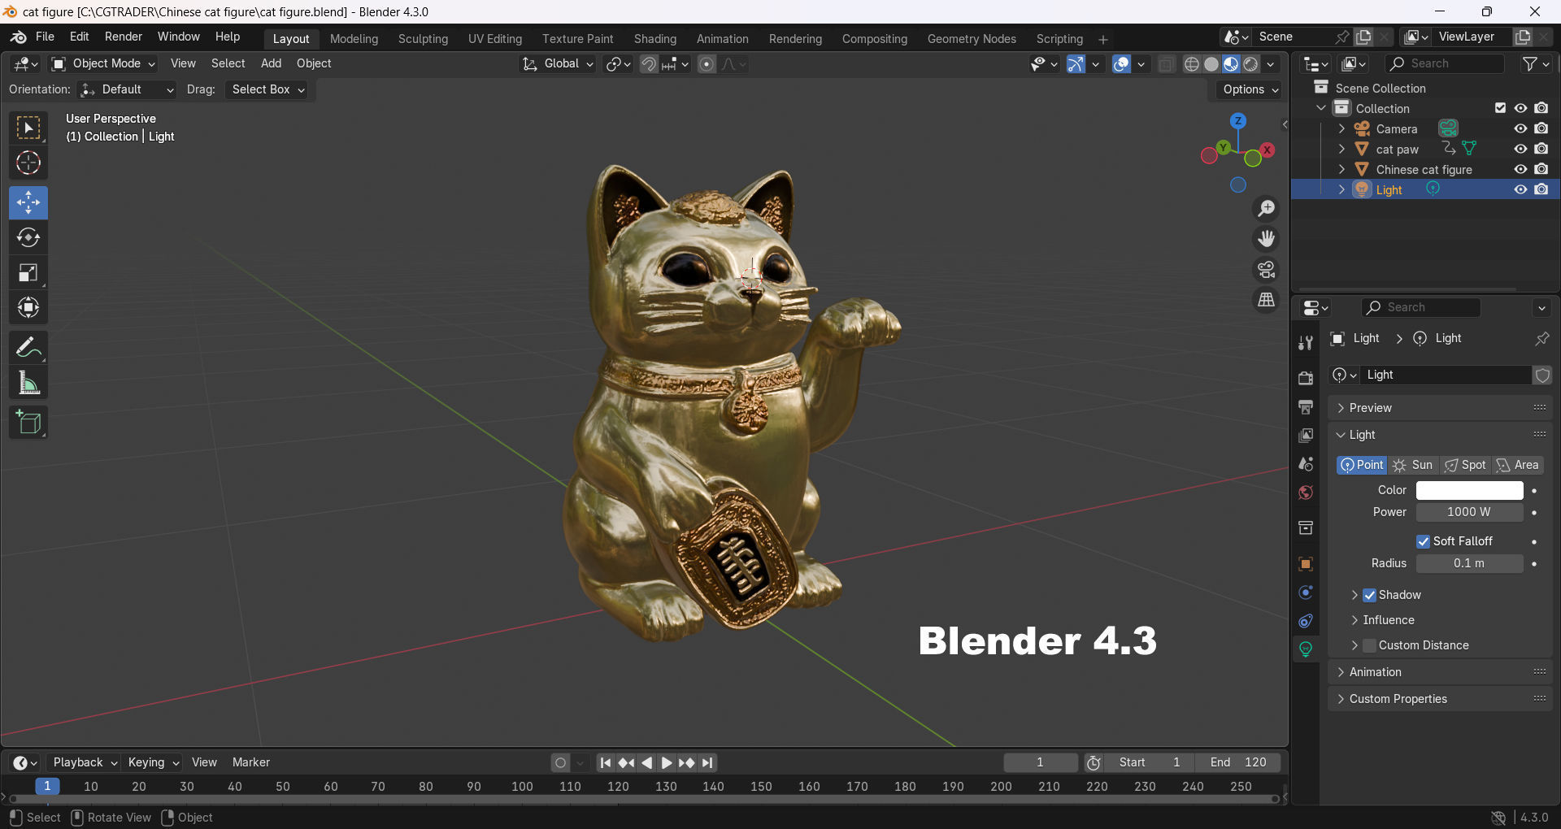Toggle camera view icon in viewport
This screenshot has width=1561, height=829.
coord(1267,269)
